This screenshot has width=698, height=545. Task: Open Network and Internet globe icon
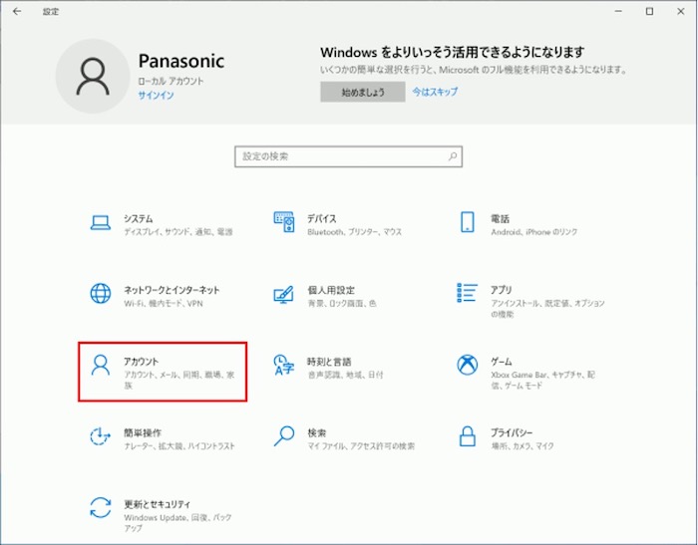click(x=100, y=294)
